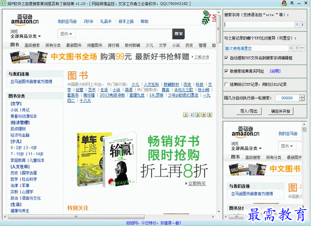Open the title bar menu icon
311x231 pixels.
292,3
